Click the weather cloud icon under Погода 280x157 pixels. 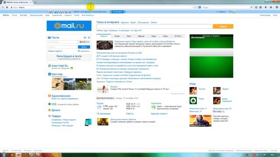coord(99,107)
